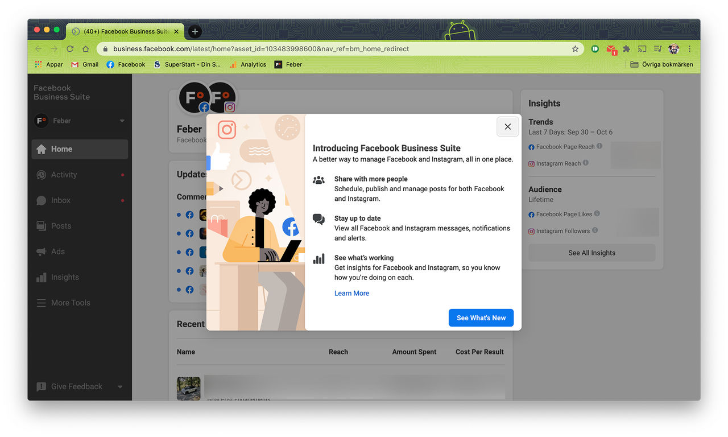The image size is (728, 437).
Task: Click the Name column header
Action: tap(186, 352)
